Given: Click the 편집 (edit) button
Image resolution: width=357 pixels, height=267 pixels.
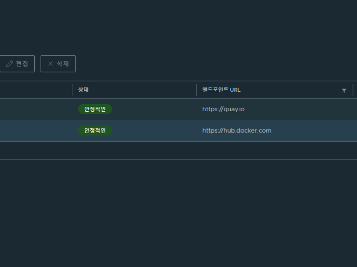Looking at the screenshot, I should tap(17, 64).
